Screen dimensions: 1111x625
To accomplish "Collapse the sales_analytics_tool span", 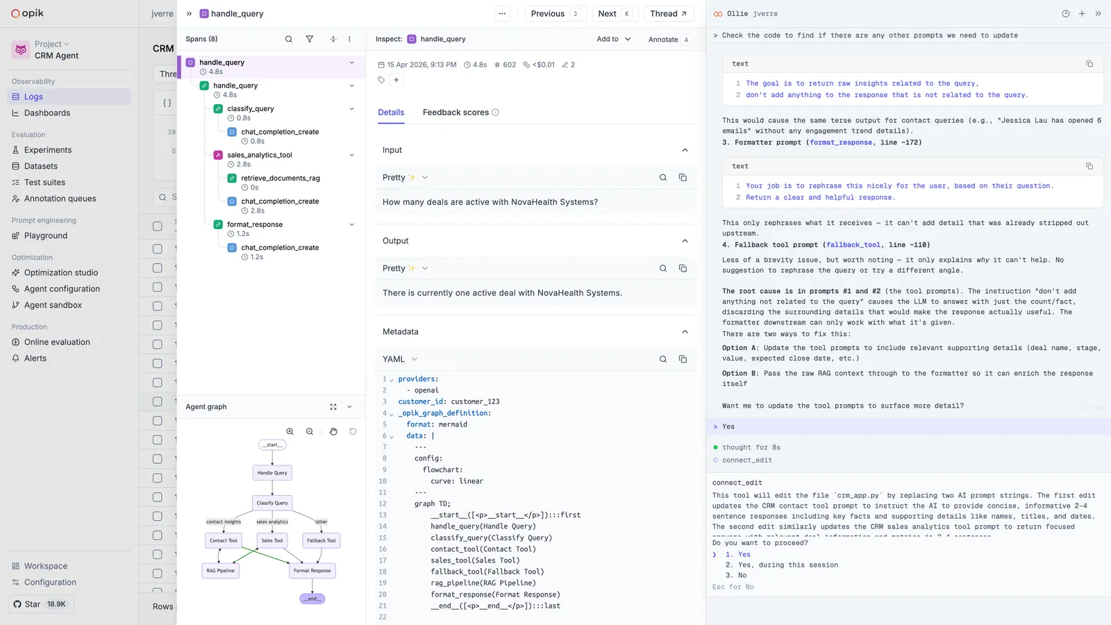I will coord(351,155).
